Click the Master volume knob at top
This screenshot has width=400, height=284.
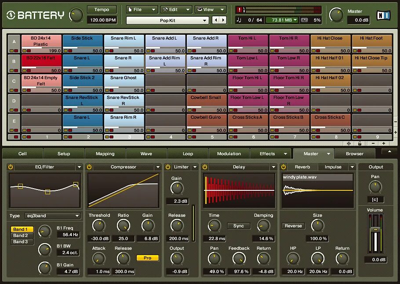pyautogui.click(x=337, y=15)
